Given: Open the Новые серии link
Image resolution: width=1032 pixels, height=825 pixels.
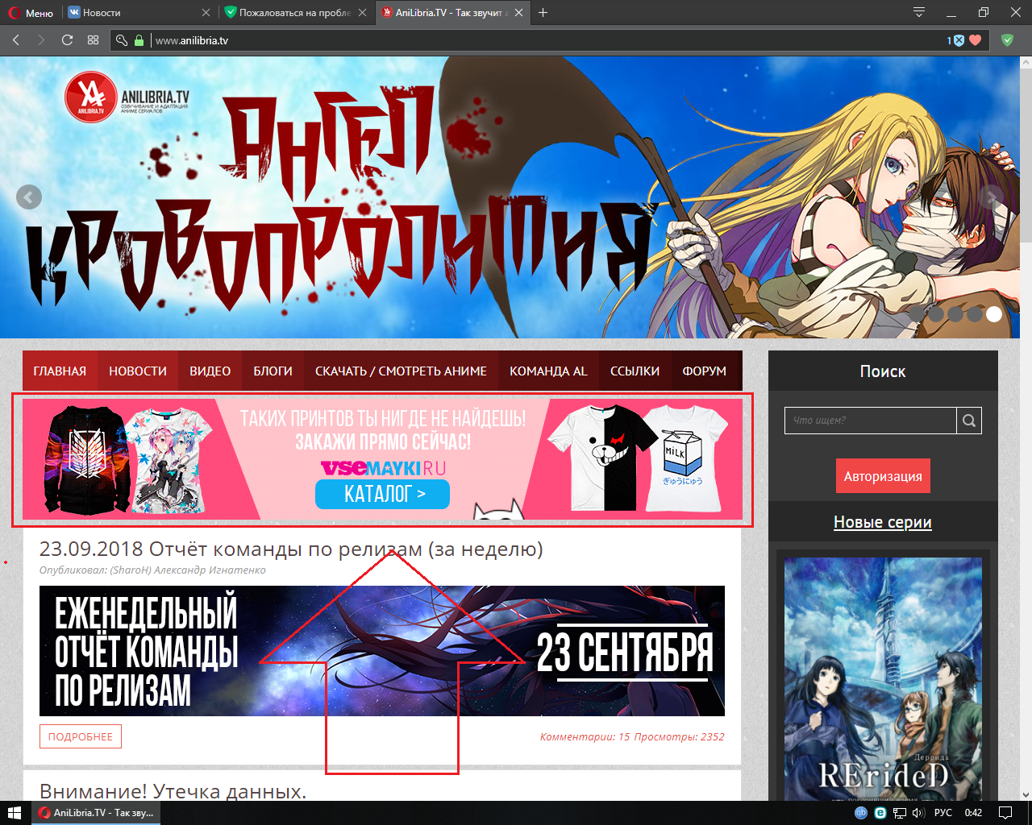Looking at the screenshot, I should 883,522.
